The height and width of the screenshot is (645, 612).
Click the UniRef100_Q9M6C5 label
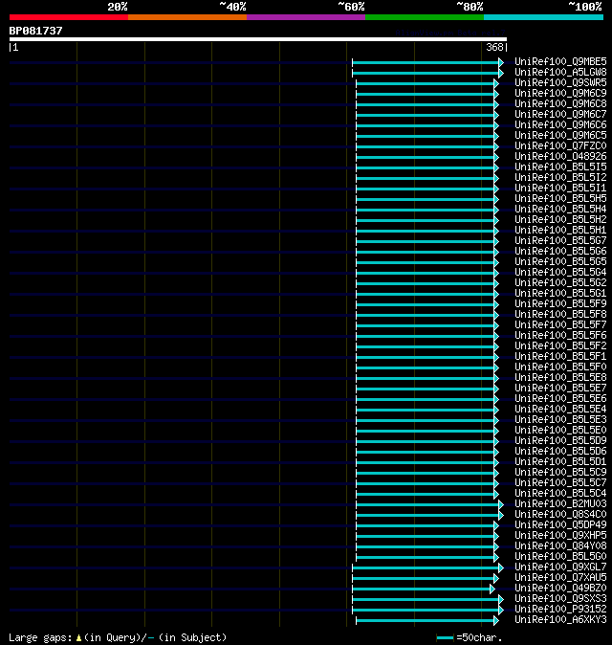[560, 135]
